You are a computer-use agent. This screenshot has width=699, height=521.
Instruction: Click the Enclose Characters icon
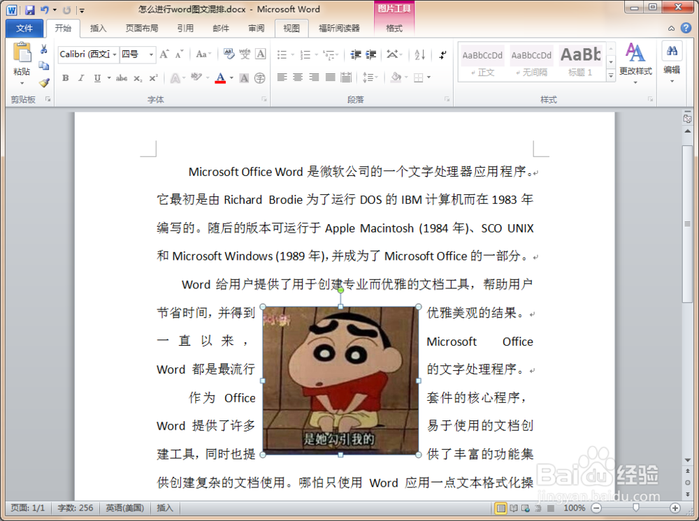pyautogui.click(x=259, y=78)
